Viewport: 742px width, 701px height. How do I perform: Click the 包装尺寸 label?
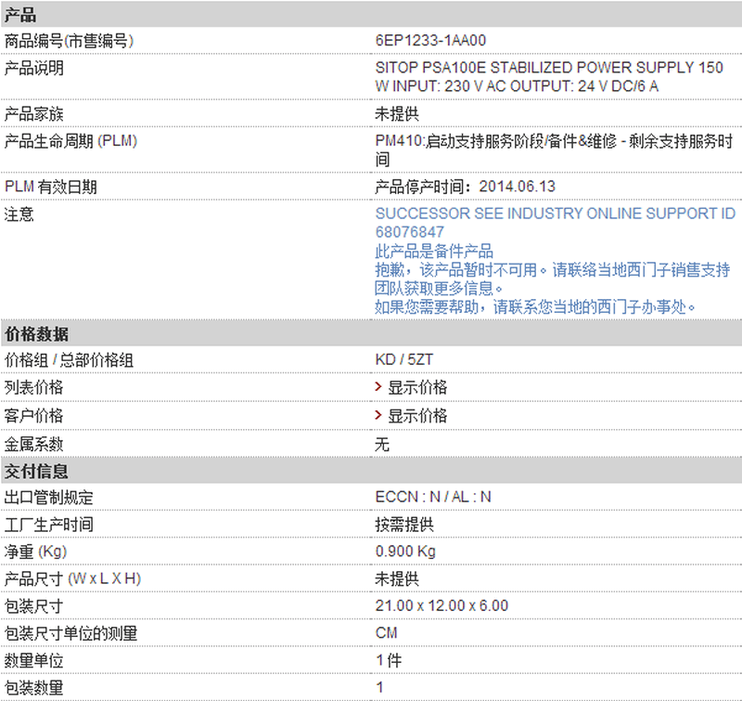point(33,606)
